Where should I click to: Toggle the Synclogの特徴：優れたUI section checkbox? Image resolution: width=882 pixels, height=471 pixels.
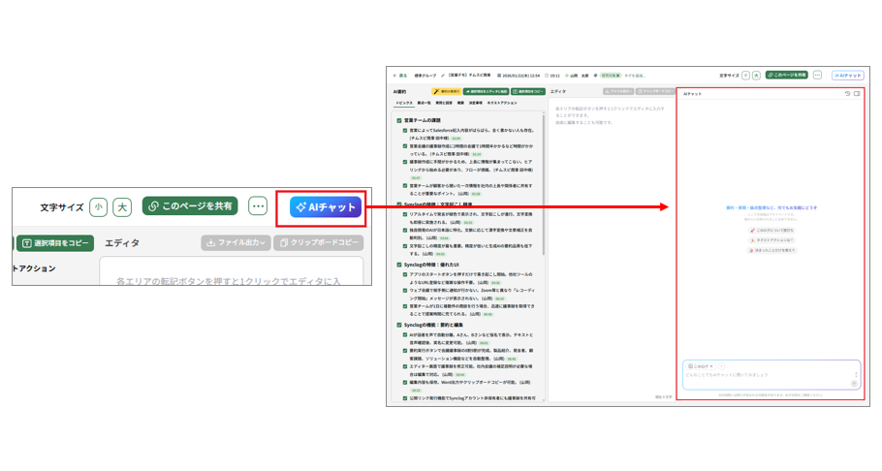coord(398,265)
